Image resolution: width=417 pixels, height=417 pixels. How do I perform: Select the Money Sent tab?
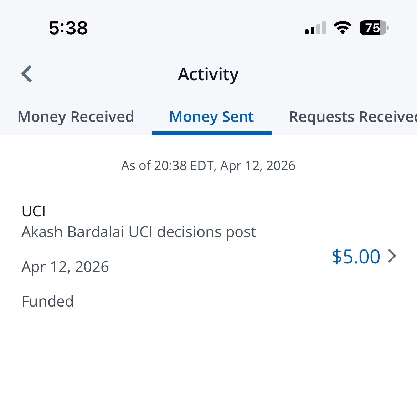pos(211,117)
